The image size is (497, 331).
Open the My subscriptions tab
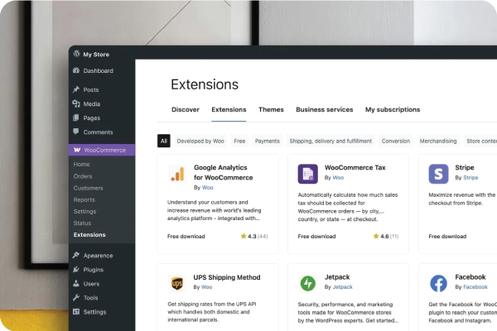[393, 109]
